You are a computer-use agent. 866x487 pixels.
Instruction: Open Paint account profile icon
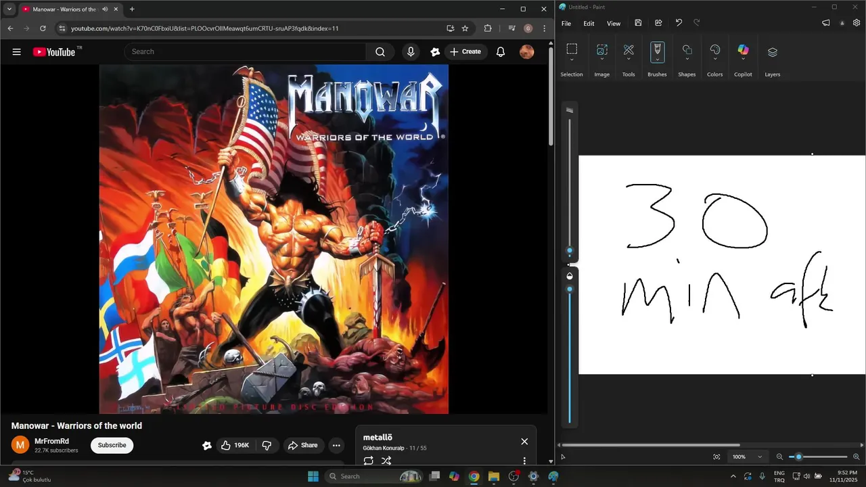(842, 23)
